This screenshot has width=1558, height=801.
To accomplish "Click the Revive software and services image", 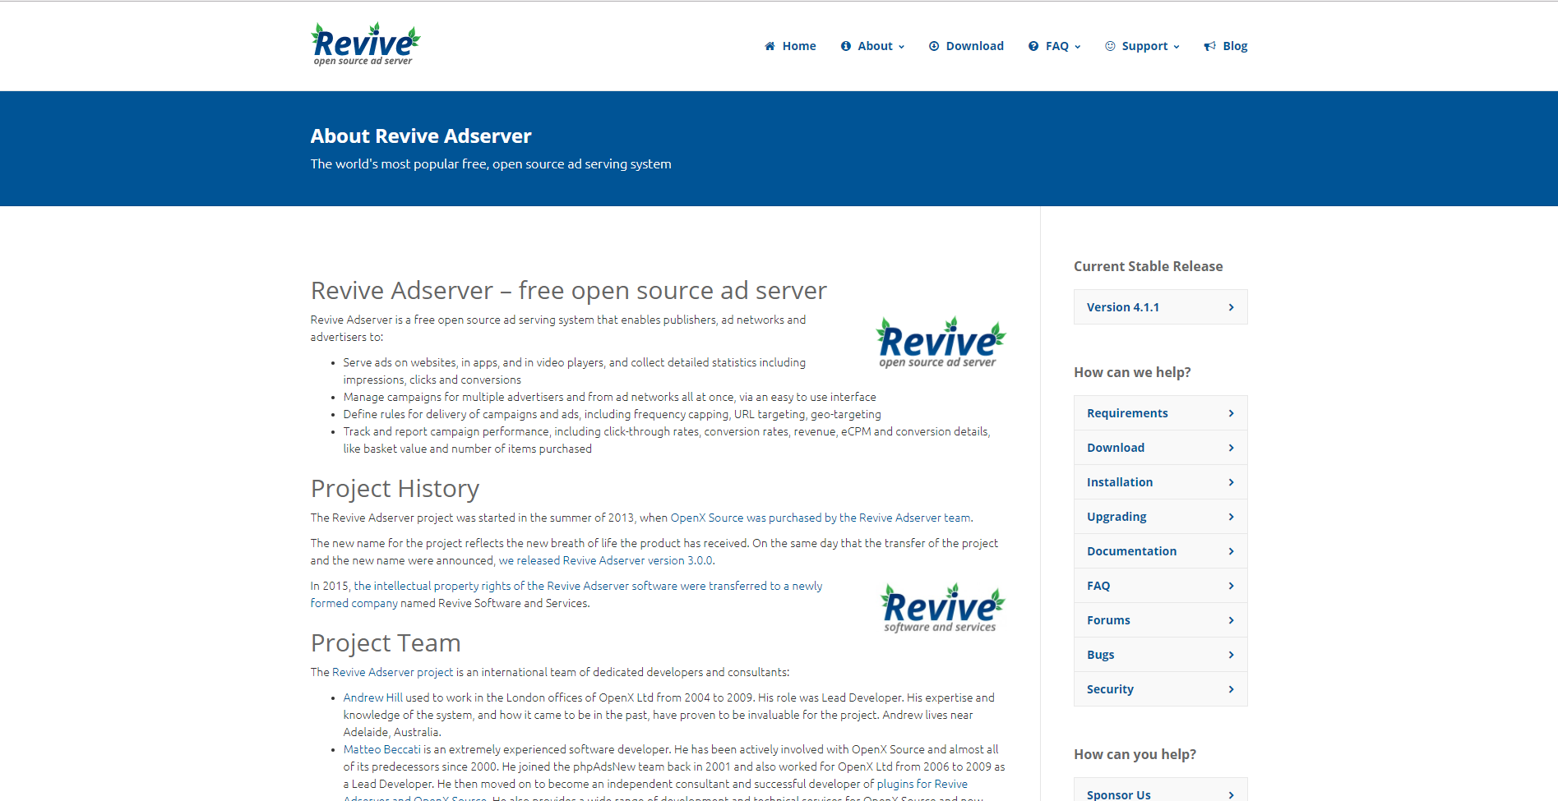I will click(x=942, y=608).
